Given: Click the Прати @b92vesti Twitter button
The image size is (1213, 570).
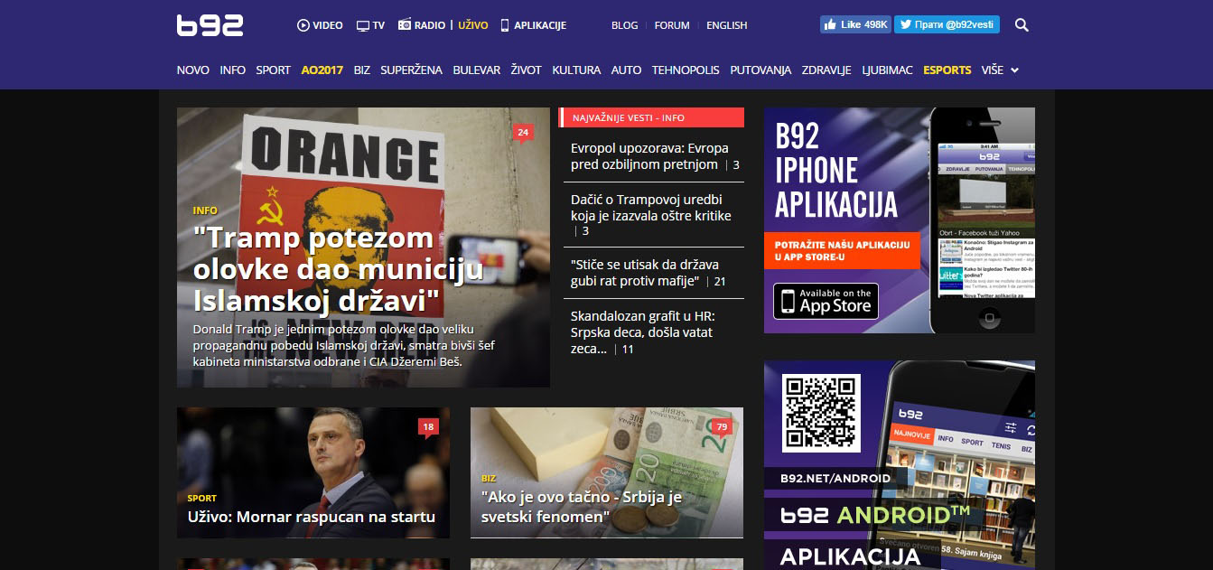Looking at the screenshot, I should 946,24.
